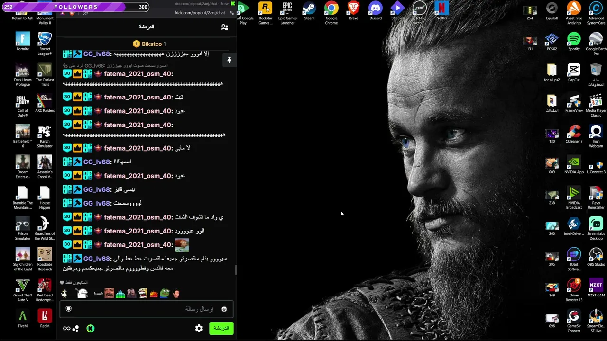Send the Pepe frog emote

(x=165, y=294)
